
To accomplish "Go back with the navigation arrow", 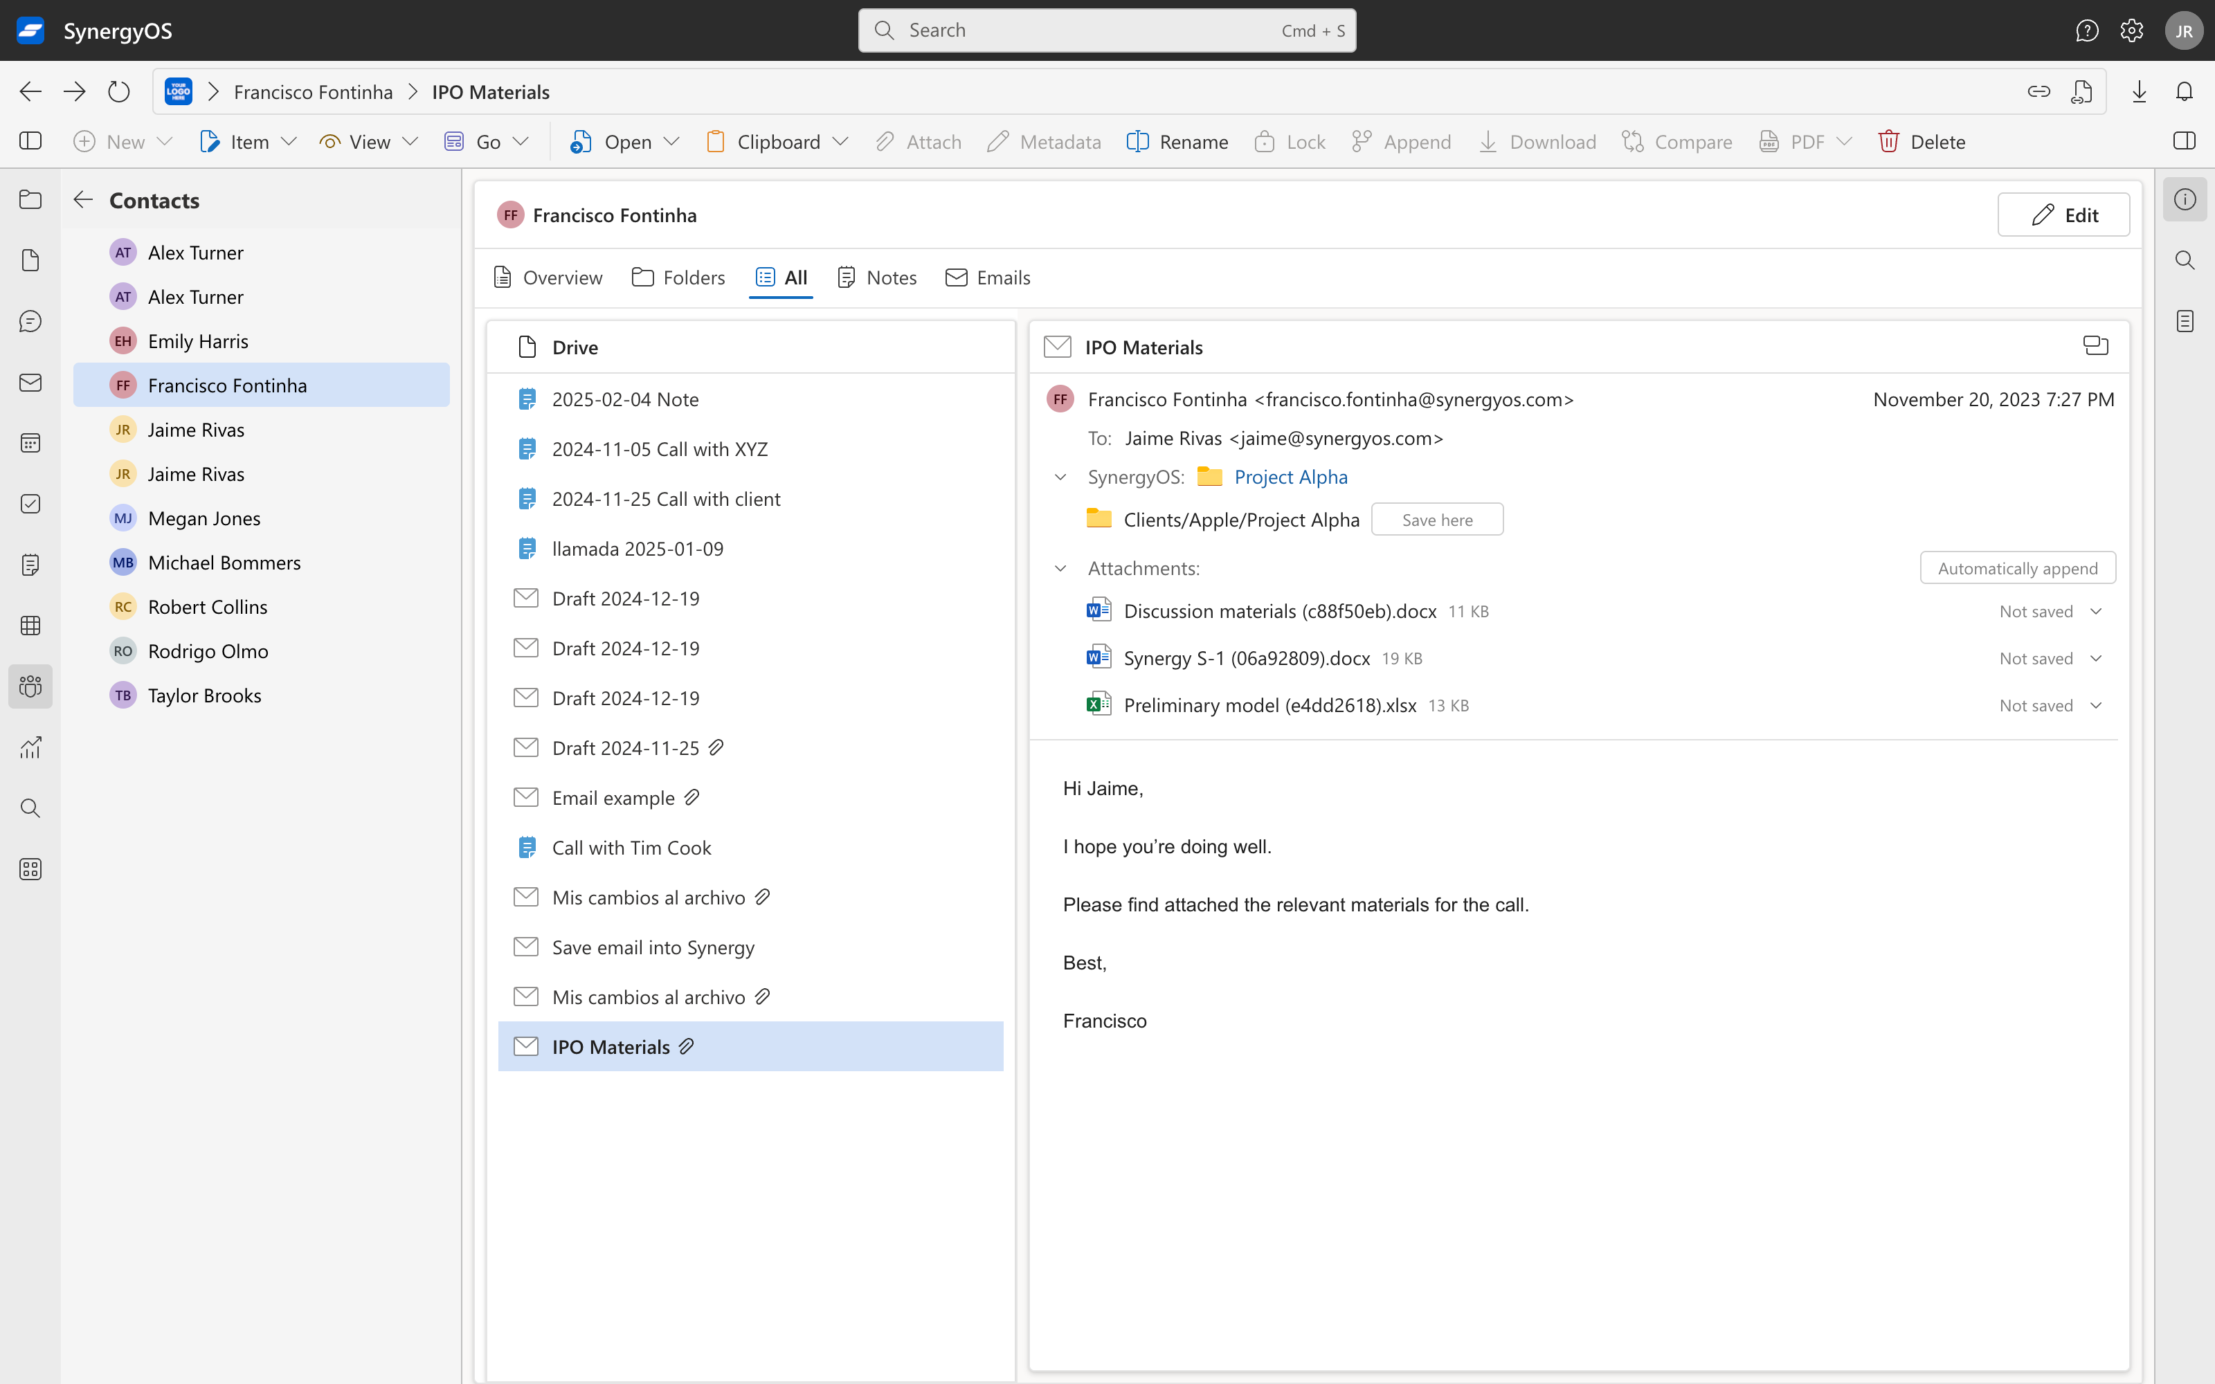I will pos(30,91).
